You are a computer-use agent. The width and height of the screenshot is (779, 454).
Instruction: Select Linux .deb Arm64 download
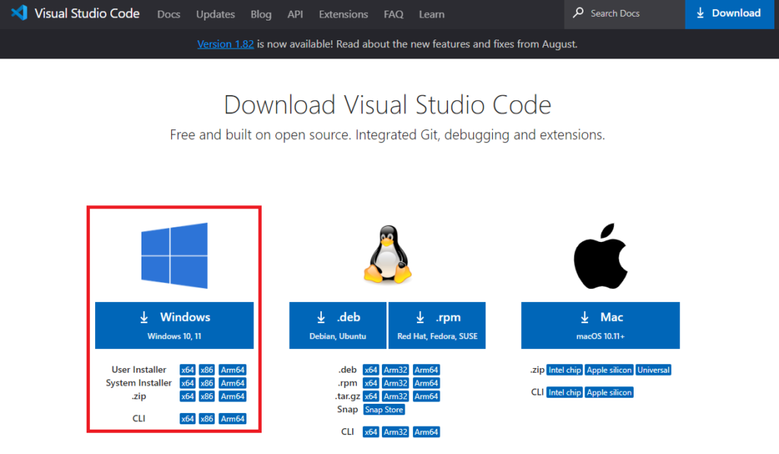coord(426,370)
